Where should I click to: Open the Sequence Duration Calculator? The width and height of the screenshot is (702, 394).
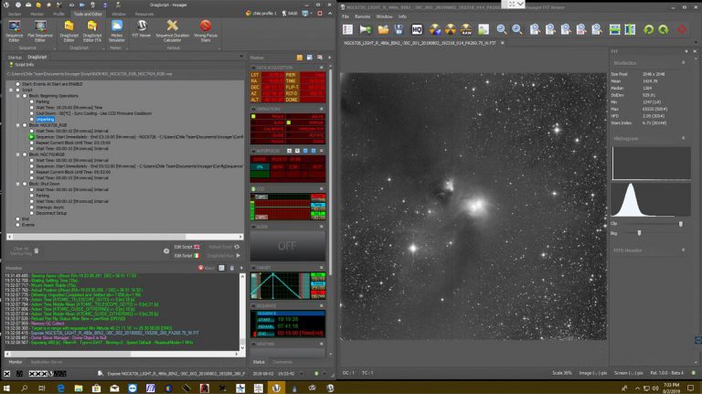(173, 31)
